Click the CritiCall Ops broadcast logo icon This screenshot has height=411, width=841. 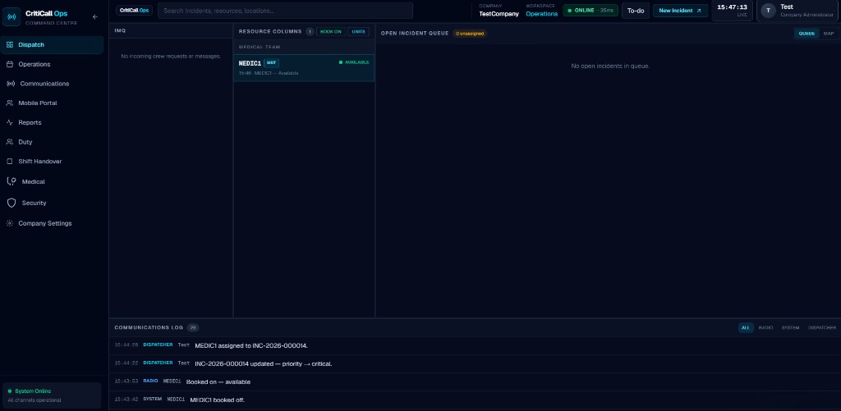pos(11,16)
